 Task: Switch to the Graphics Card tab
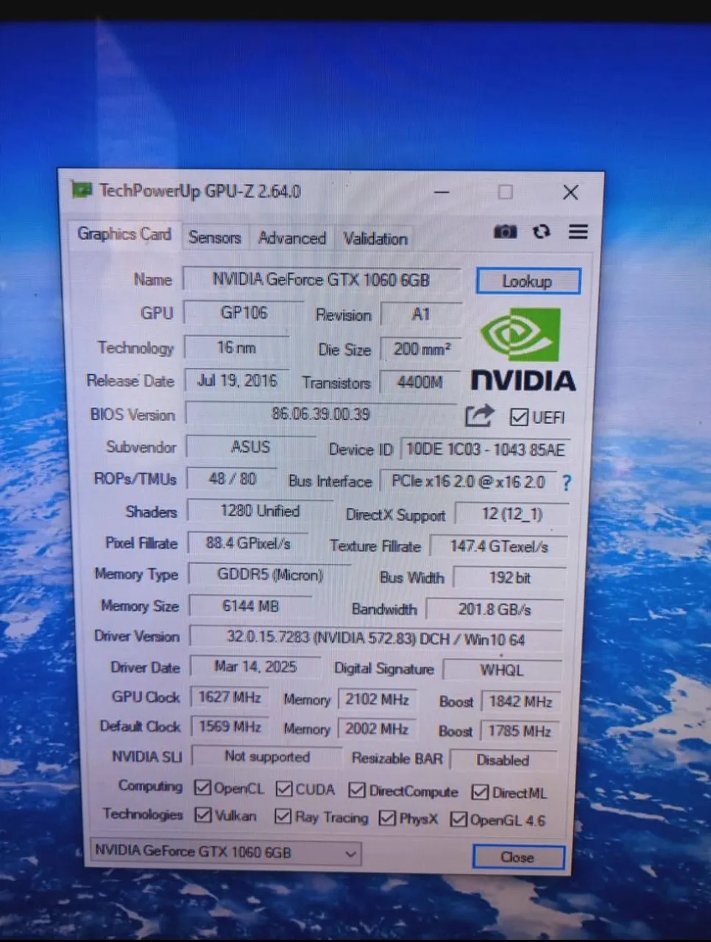(124, 234)
